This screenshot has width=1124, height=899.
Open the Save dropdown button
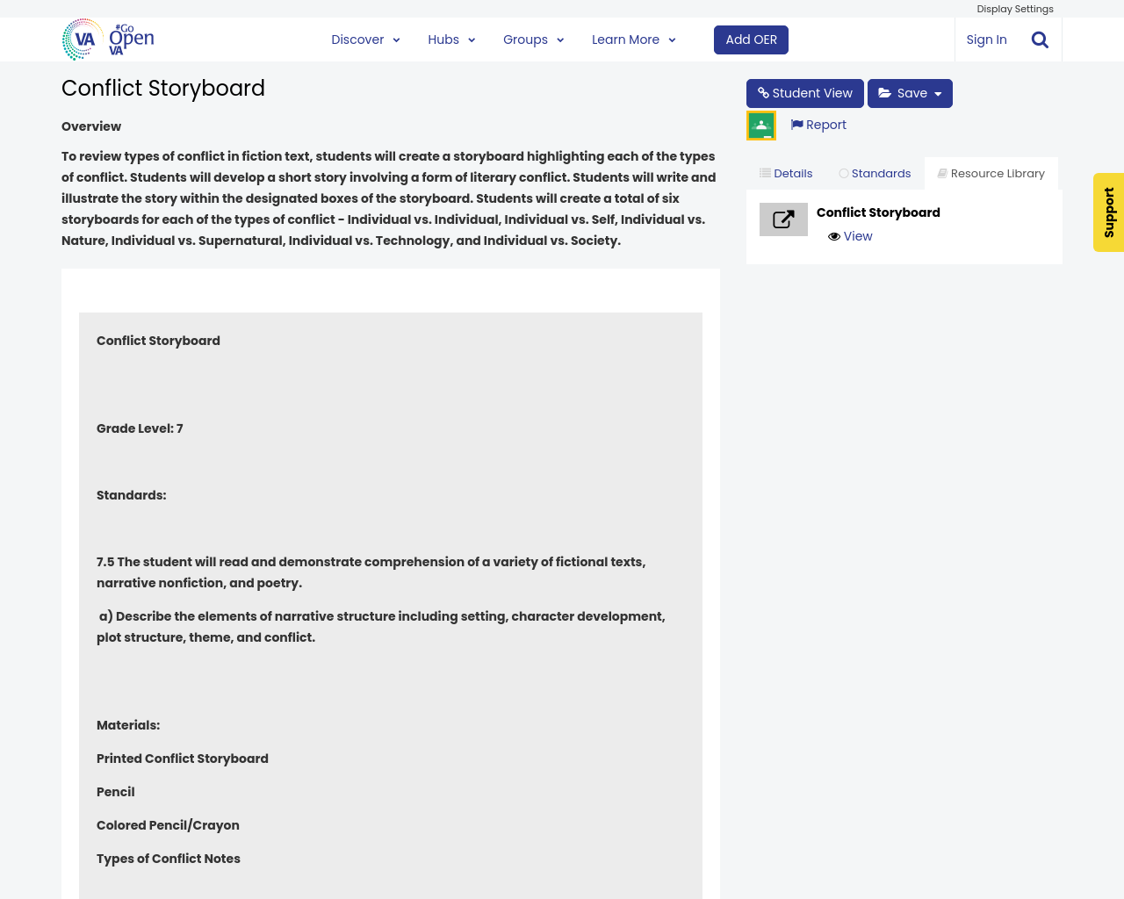point(910,93)
